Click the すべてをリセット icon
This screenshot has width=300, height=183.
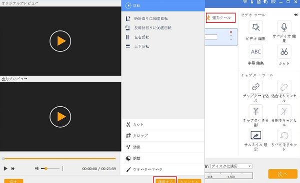(x=284, y=136)
